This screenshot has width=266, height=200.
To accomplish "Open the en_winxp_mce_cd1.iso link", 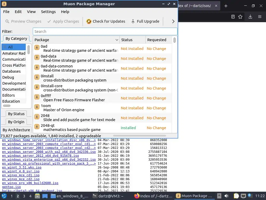I will (21, 175).
